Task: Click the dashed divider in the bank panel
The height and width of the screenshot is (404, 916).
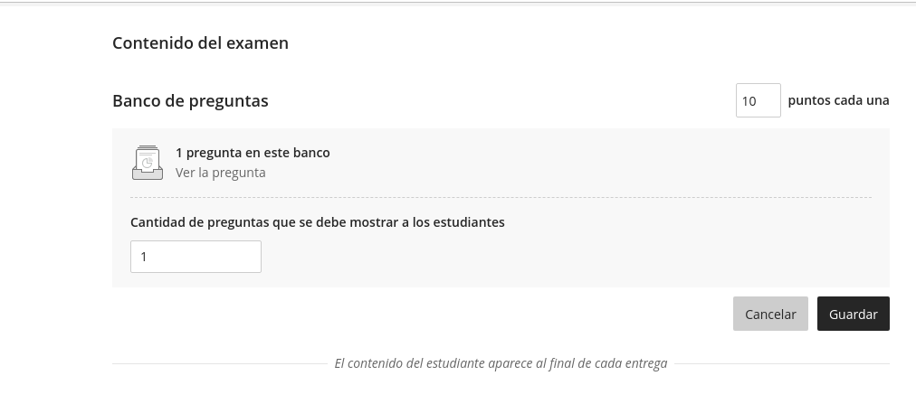Action: point(501,198)
